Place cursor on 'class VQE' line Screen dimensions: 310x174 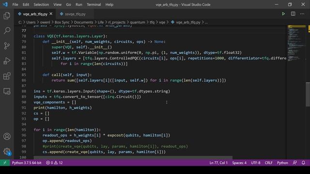pos(71,36)
